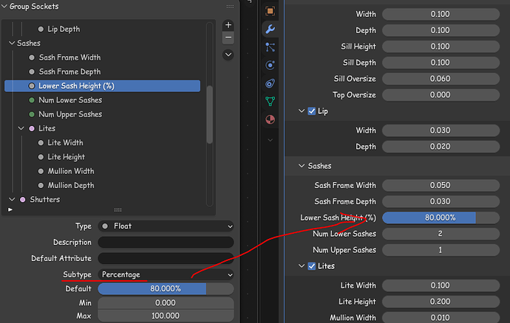Click the Sash Frame Depth 0.030 field

[441, 201]
